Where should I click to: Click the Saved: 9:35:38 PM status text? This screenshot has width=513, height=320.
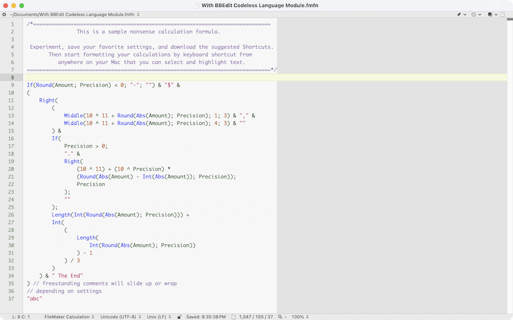[x=206, y=317]
